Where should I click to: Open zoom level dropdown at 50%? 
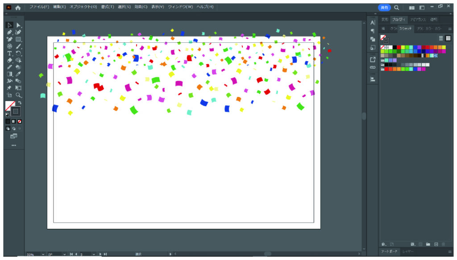[x=43, y=254]
